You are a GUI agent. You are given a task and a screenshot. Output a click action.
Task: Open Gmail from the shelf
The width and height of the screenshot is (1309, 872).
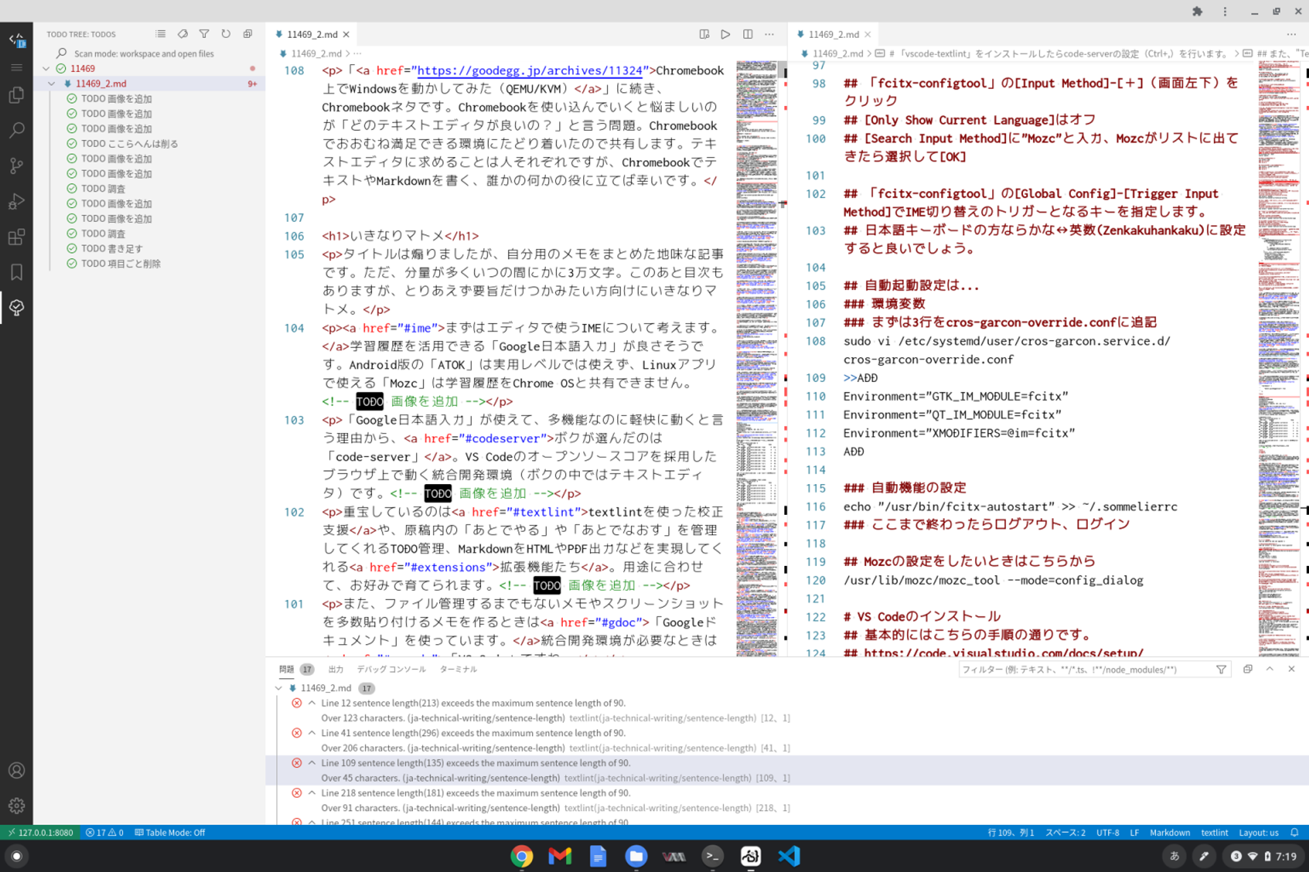click(560, 856)
